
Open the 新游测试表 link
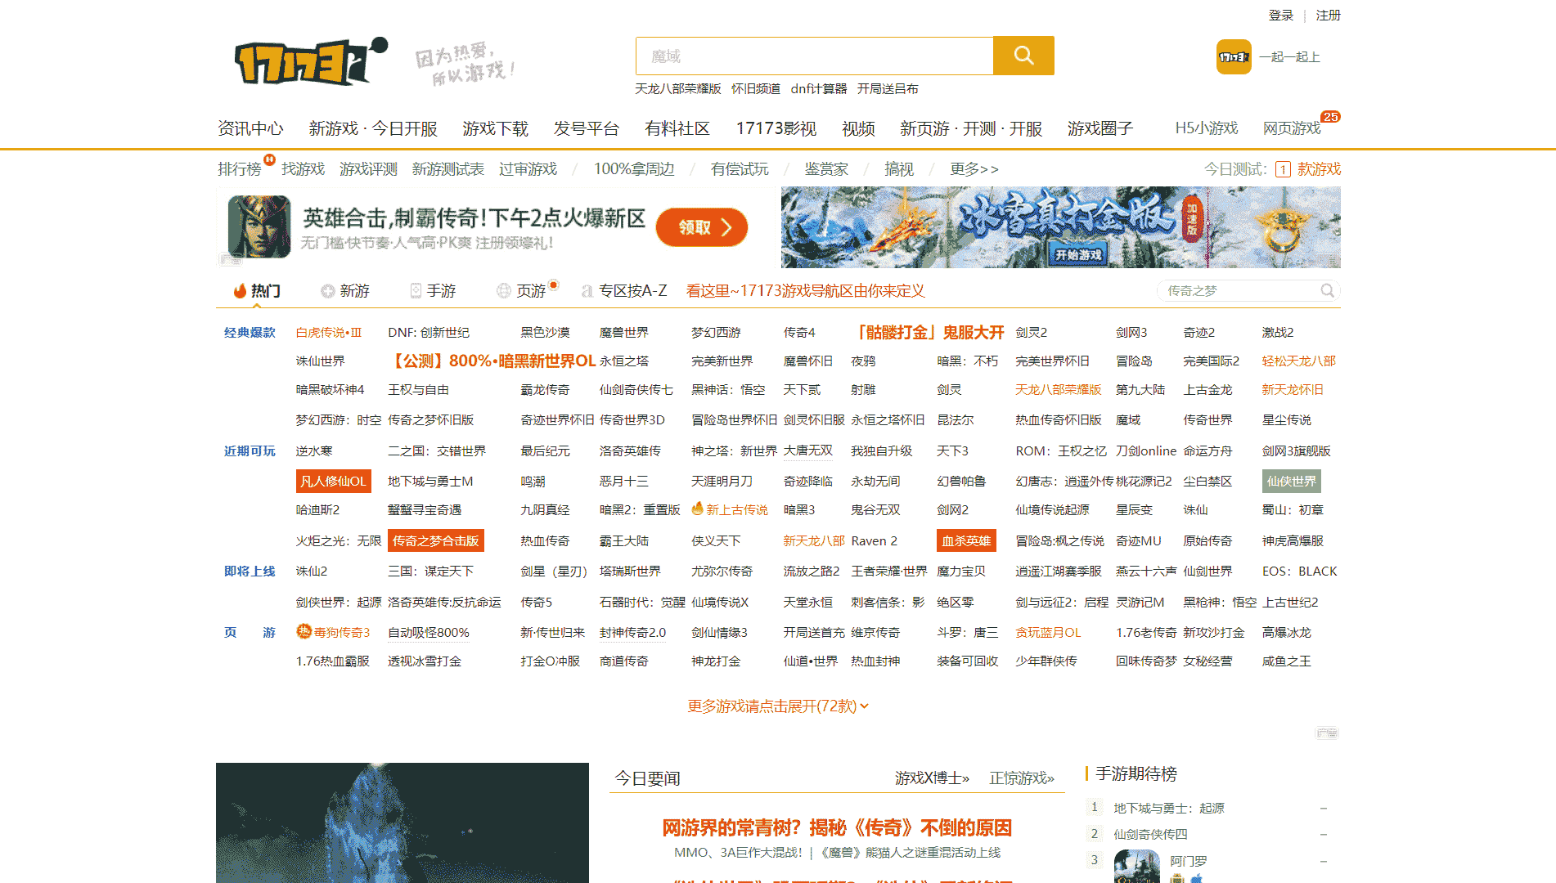tap(447, 169)
